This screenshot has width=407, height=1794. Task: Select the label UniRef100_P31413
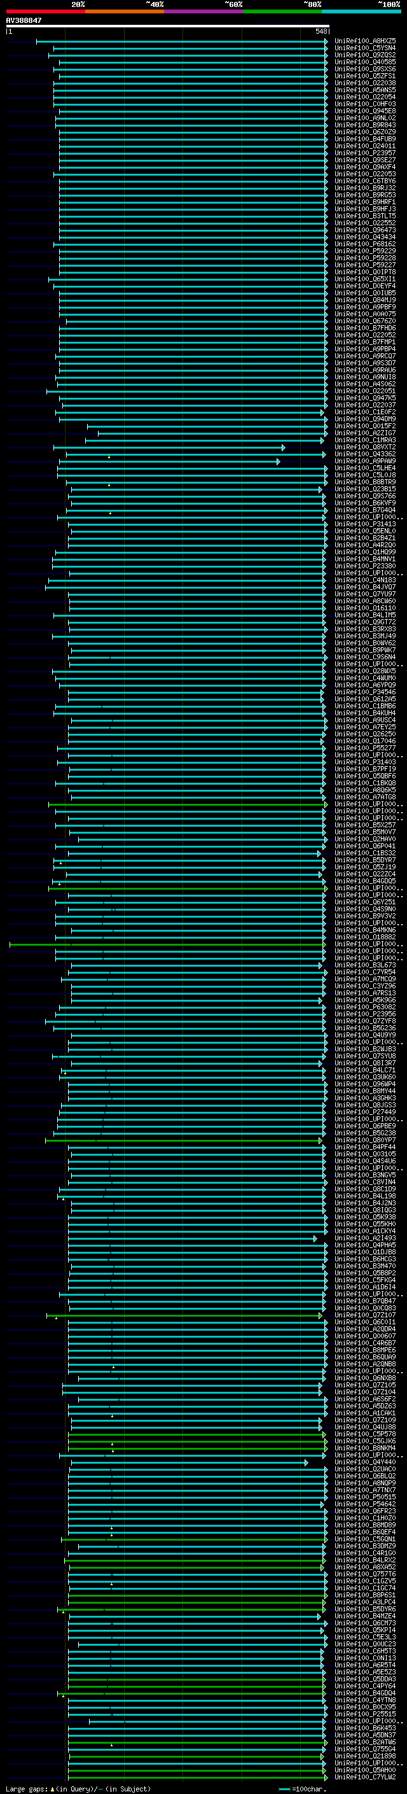pyautogui.click(x=365, y=524)
